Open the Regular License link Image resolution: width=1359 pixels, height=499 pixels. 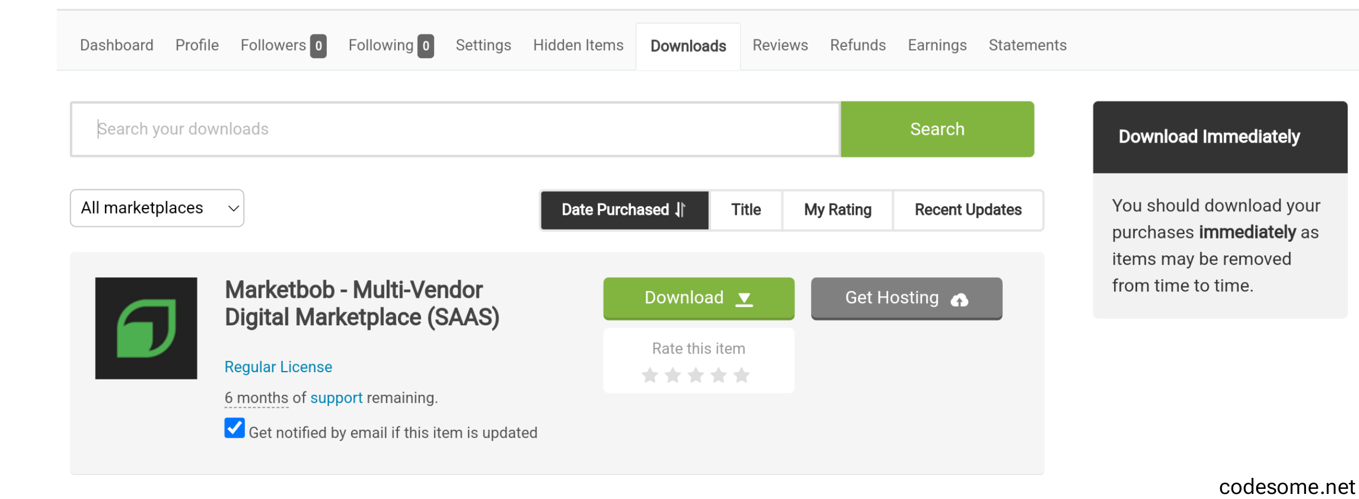click(x=278, y=366)
